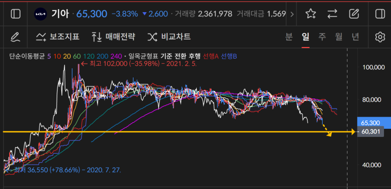The height and width of the screenshot is (189, 391).
Task: Click the 60,301 horizontal line price tag
Action: coord(370,132)
